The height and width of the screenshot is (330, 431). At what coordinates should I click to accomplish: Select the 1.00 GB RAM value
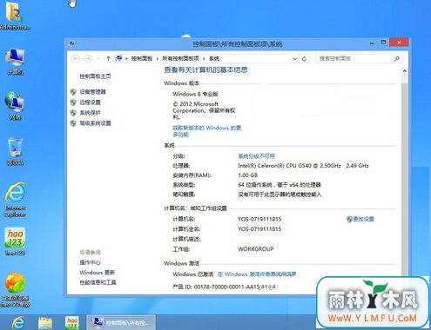pyautogui.click(x=248, y=175)
